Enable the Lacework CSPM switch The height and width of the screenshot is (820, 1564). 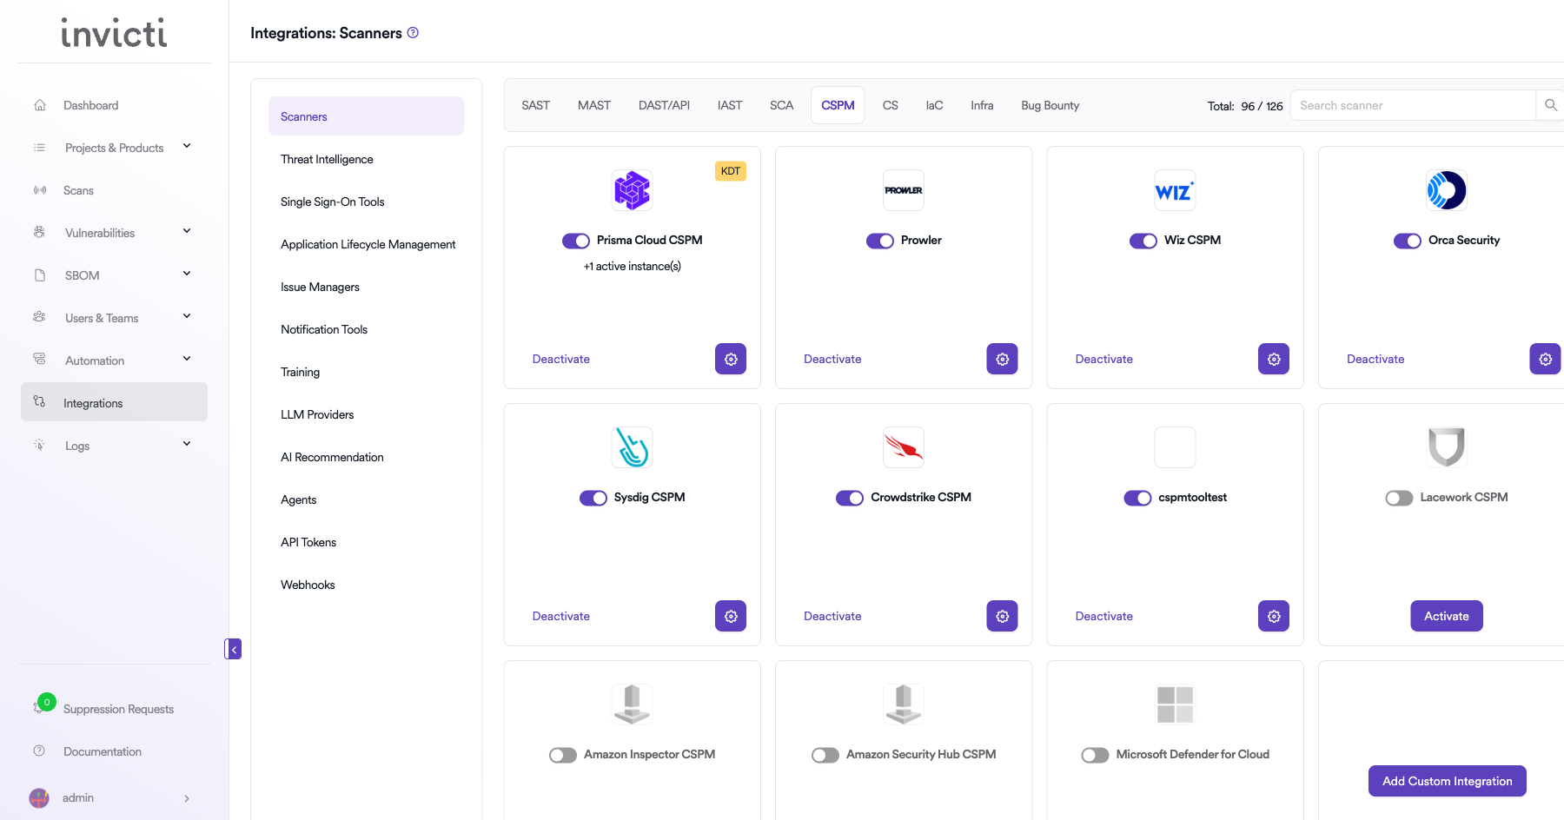1399,498
